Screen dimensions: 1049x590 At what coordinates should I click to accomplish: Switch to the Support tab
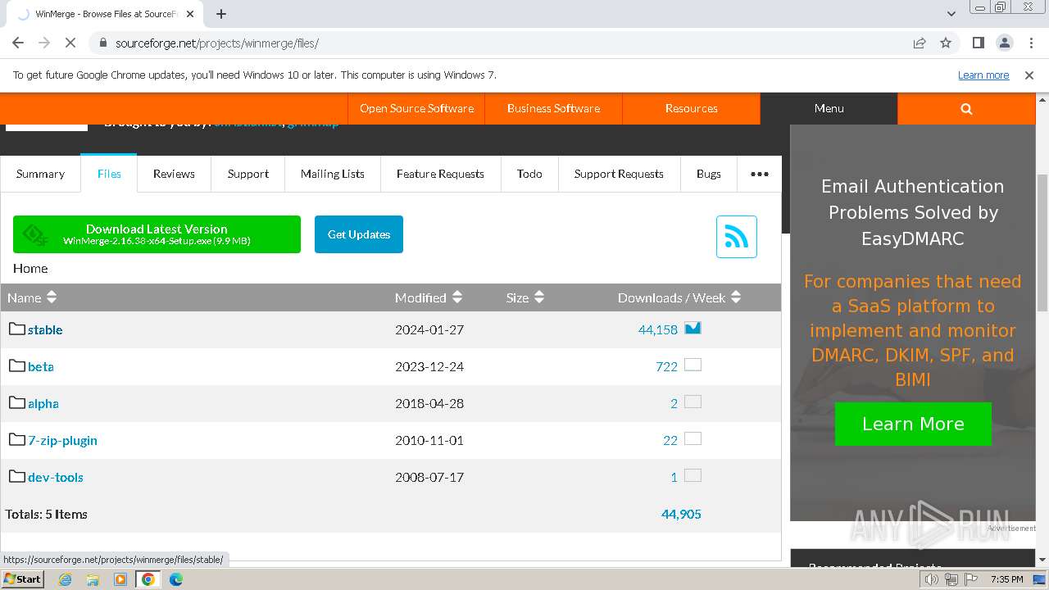click(248, 174)
